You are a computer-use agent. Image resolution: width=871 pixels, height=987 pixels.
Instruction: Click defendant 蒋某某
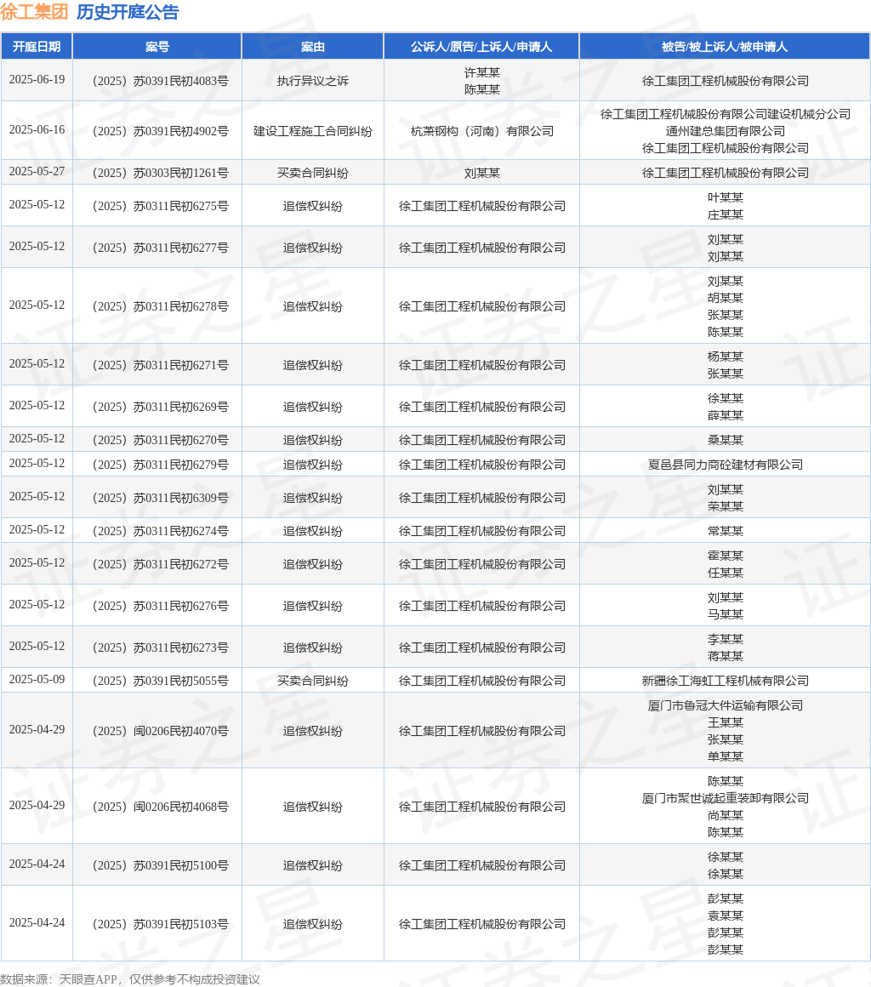pos(726,657)
